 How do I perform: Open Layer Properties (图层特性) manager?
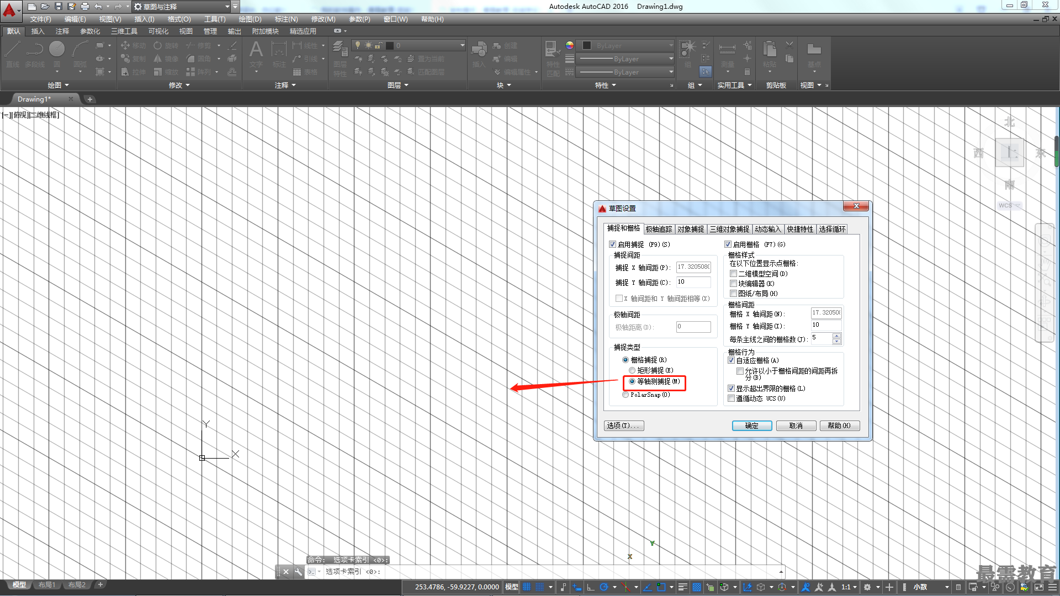click(340, 60)
